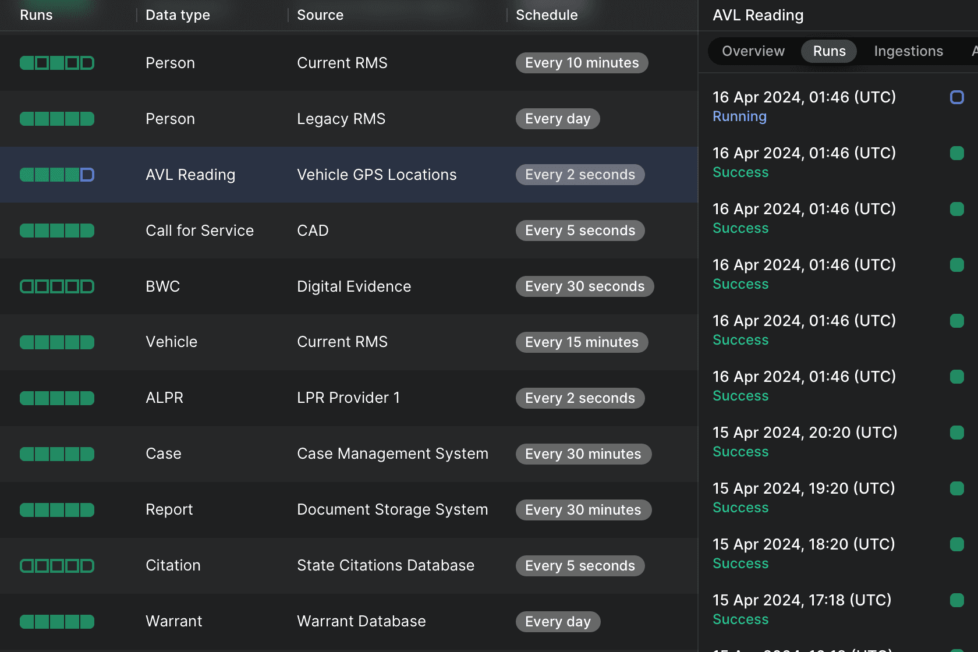Select the Runs tab
The height and width of the screenshot is (652, 978).
pos(829,51)
